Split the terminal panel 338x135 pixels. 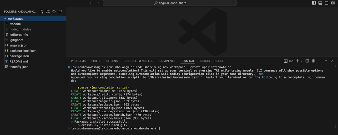pyautogui.click(x=307, y=61)
